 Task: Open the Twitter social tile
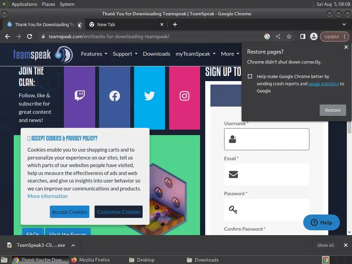click(x=150, y=98)
